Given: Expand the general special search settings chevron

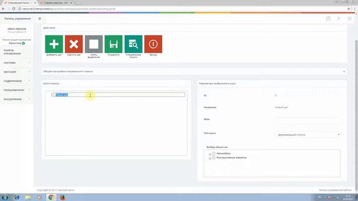Looking at the screenshot, I should (344, 71).
